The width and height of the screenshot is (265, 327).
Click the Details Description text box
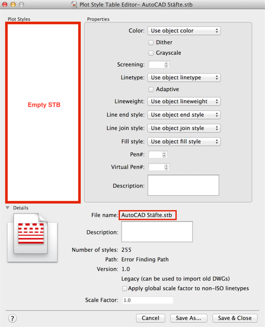157,231
